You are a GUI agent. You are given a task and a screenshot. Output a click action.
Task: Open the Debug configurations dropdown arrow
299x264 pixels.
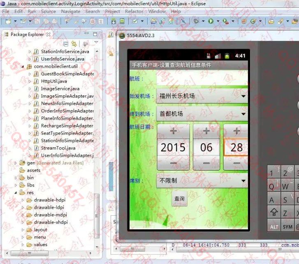click(x=203, y=21)
